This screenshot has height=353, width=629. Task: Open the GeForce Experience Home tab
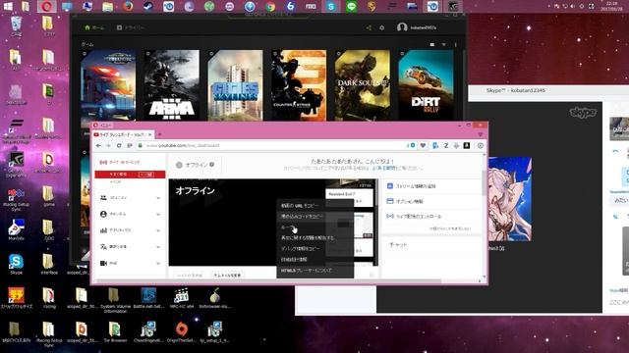[94, 27]
